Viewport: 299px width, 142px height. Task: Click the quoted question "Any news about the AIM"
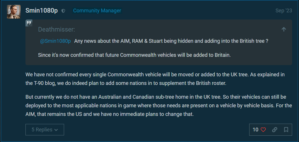tap(171, 41)
